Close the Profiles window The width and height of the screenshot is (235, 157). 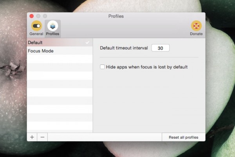pos(31,16)
